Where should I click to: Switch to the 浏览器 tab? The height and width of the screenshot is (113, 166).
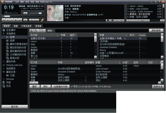(38, 26)
